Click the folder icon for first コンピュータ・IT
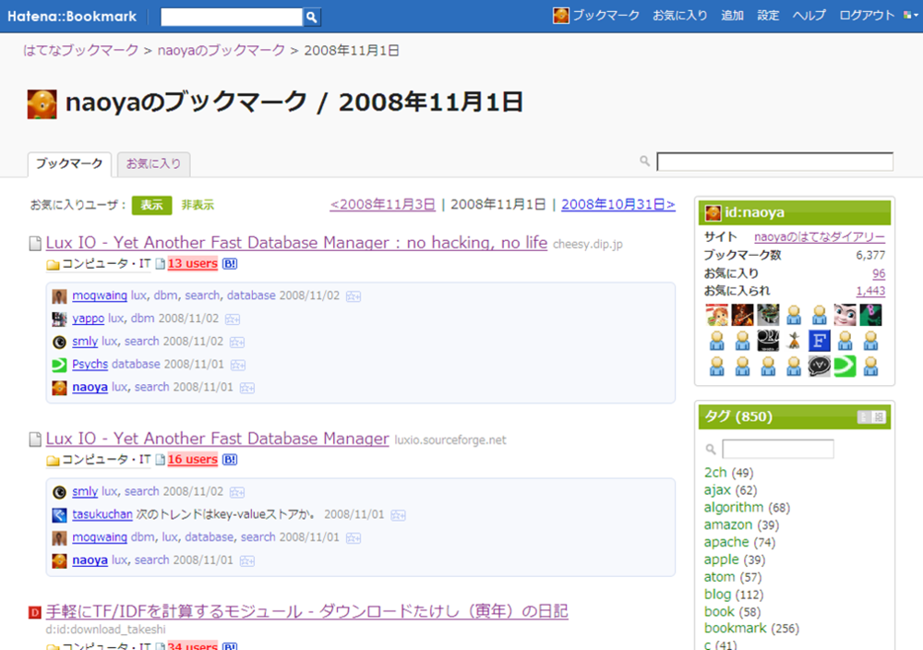This screenshot has height=650, width=923. (53, 264)
